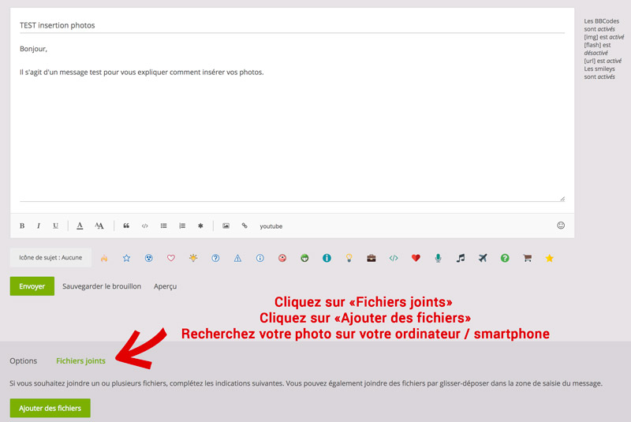Click the youtube BBCode button
Screen dimensions: 631x422
(x=271, y=226)
